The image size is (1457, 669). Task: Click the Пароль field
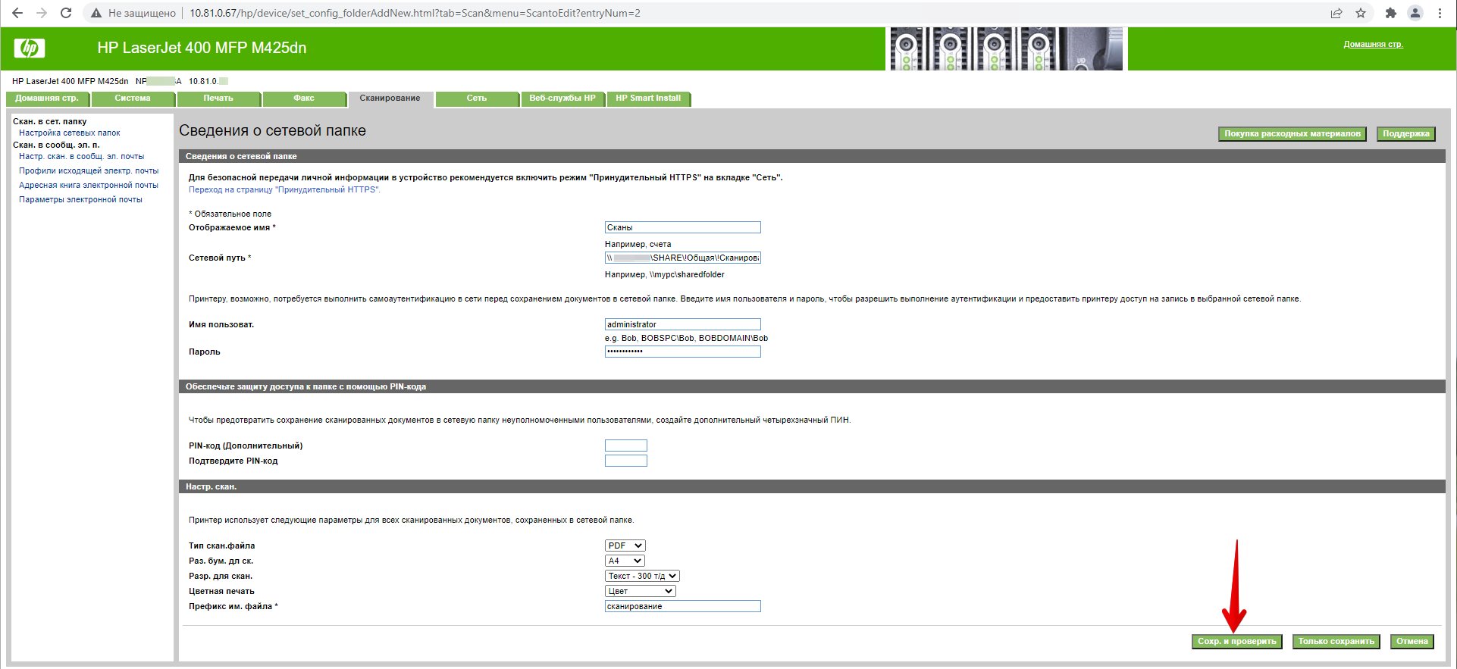[682, 352]
